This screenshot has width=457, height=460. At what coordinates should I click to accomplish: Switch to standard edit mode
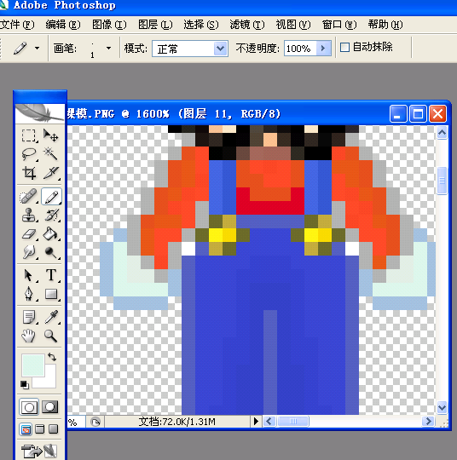click(x=29, y=407)
